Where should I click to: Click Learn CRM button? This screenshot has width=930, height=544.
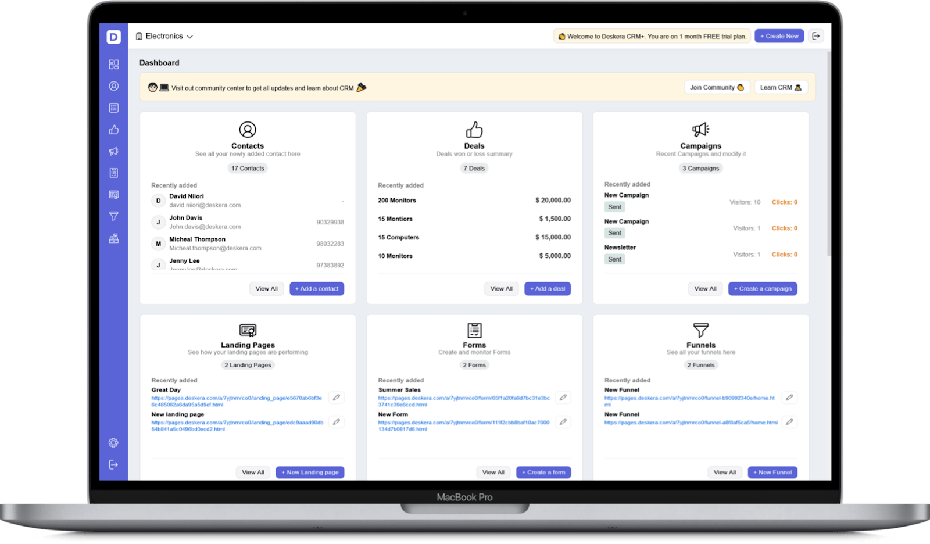[x=781, y=87]
